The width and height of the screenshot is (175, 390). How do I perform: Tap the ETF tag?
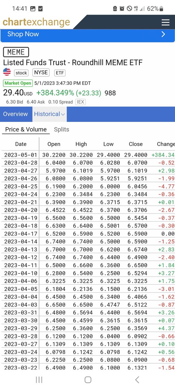[x=60, y=73]
